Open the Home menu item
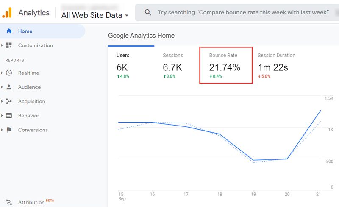 (x=42, y=31)
